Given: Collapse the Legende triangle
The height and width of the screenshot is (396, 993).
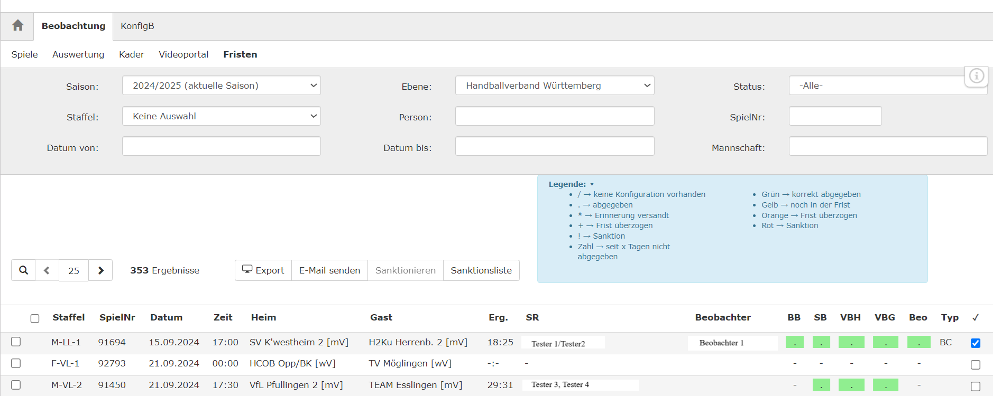Looking at the screenshot, I should click(592, 184).
